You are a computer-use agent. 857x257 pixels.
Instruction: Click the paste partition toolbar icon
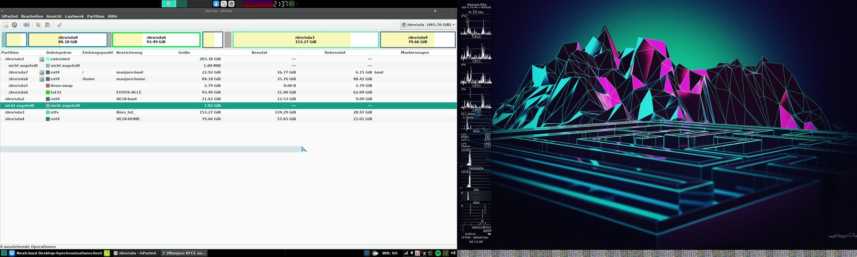pos(48,25)
